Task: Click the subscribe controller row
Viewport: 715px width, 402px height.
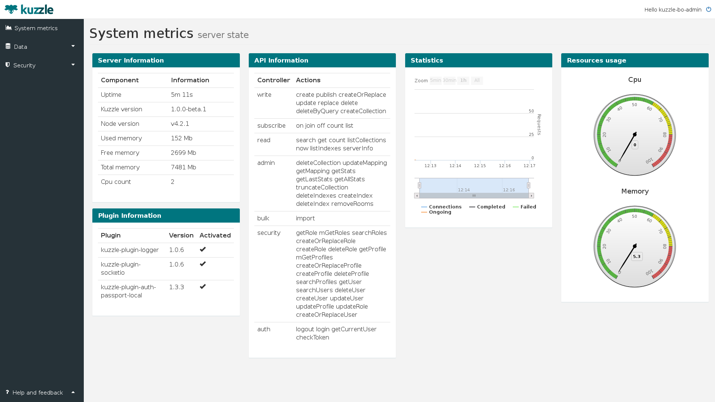Action: (x=322, y=126)
